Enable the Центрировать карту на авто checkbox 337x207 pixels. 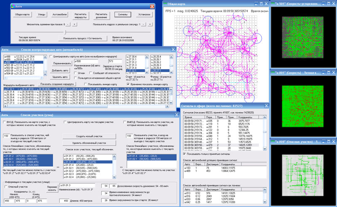click(x=51, y=56)
